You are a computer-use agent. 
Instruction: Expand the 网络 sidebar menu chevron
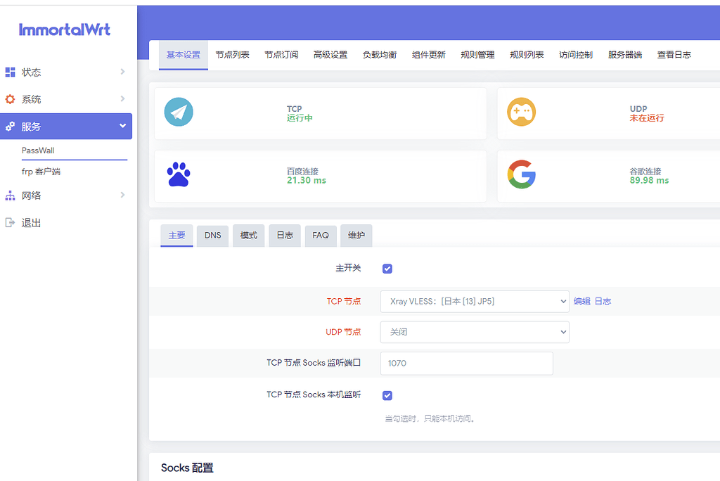(x=122, y=195)
